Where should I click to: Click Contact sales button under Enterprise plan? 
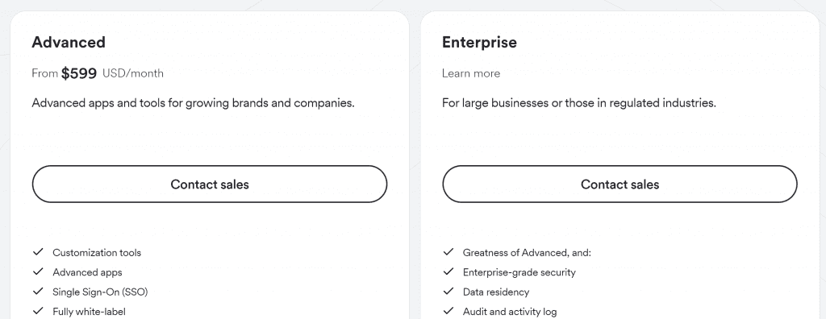619,184
